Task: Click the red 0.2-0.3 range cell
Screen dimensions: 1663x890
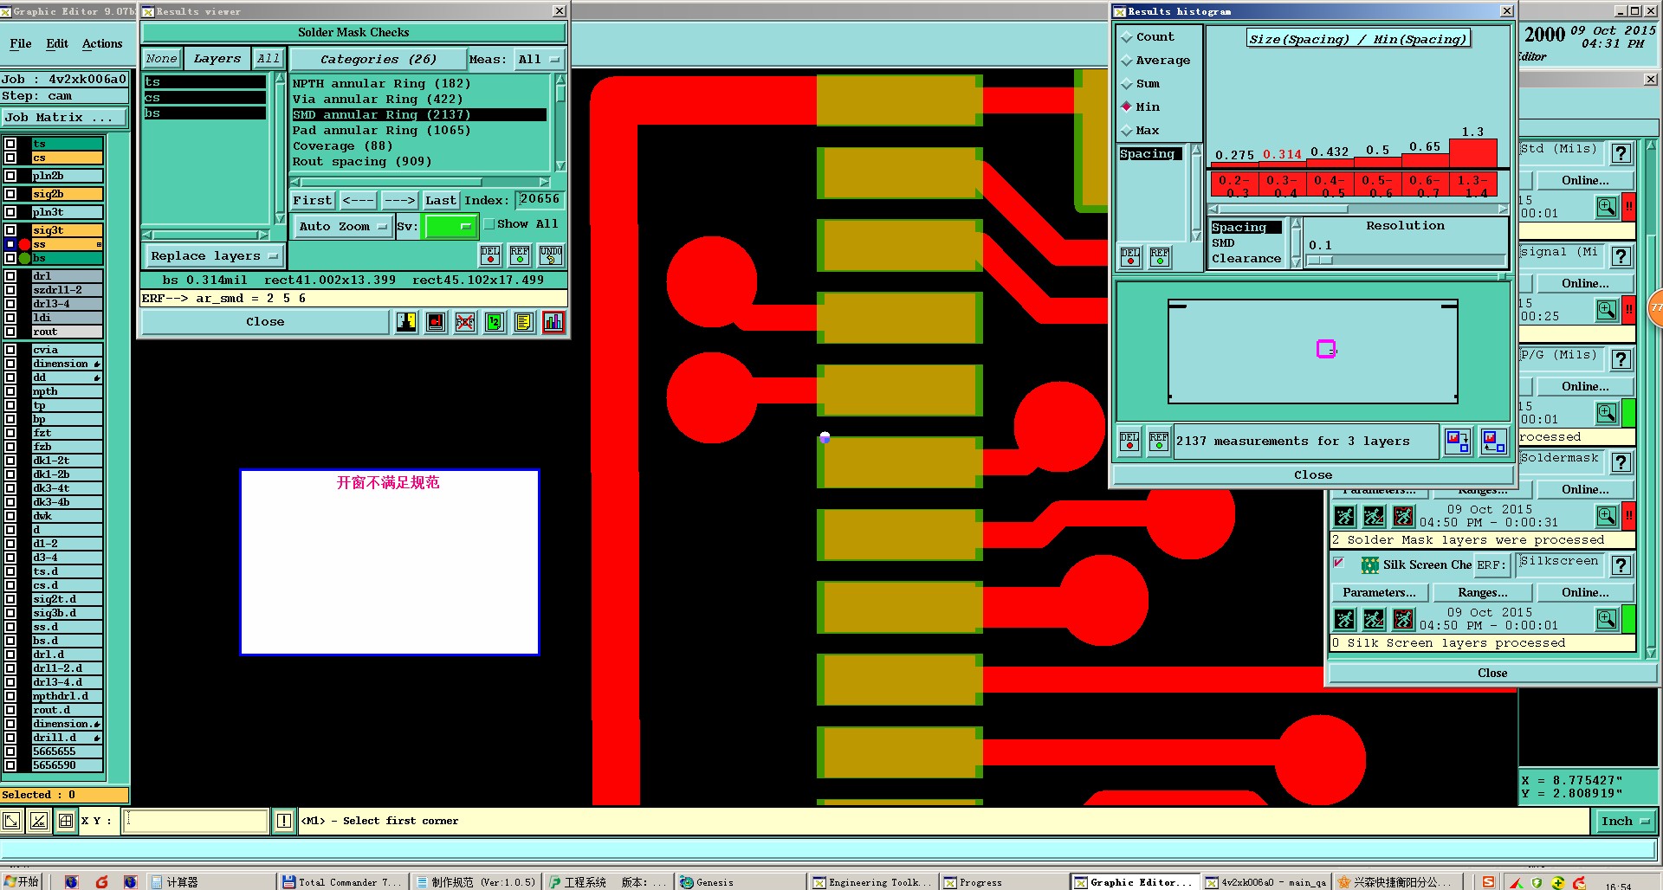Action: tap(1233, 185)
